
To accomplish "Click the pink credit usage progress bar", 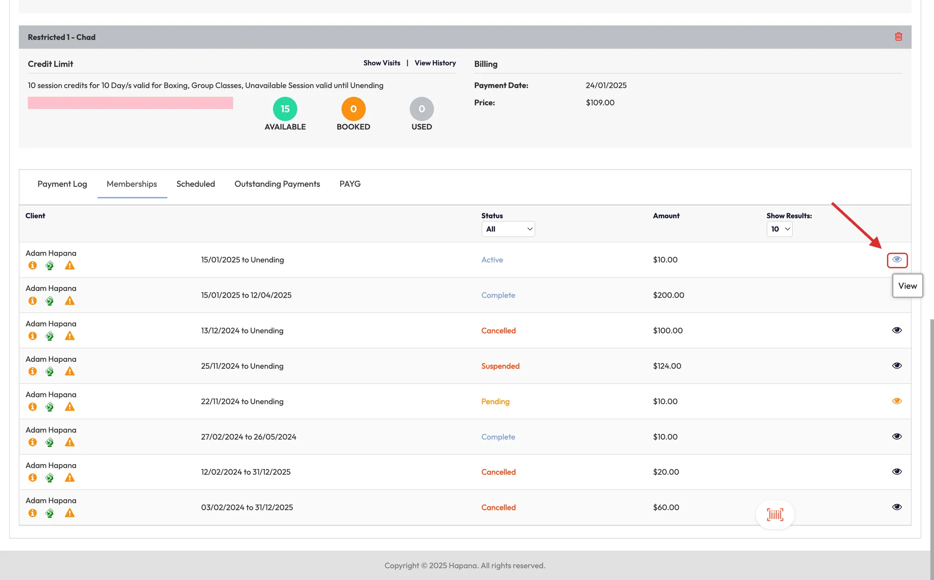I will tap(130, 103).
